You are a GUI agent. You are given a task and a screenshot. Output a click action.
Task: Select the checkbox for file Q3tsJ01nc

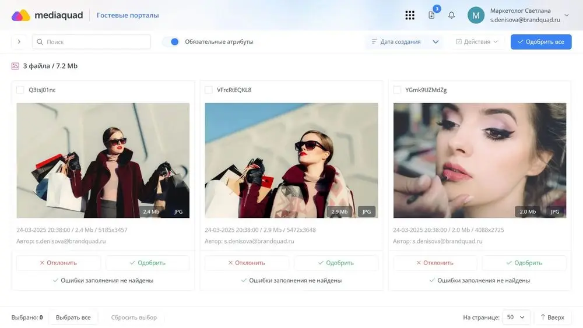point(20,90)
